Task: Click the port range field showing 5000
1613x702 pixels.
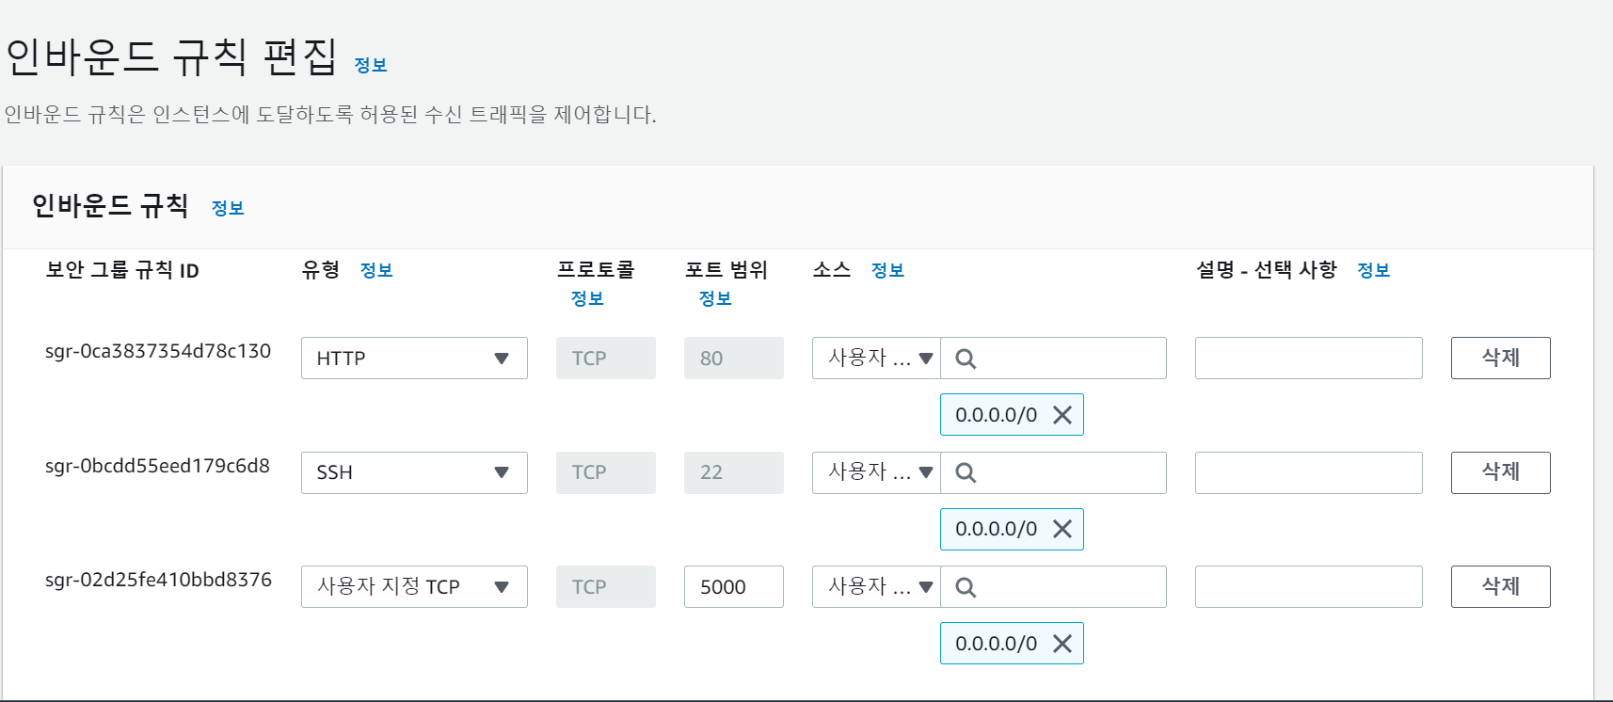Action: tap(734, 586)
